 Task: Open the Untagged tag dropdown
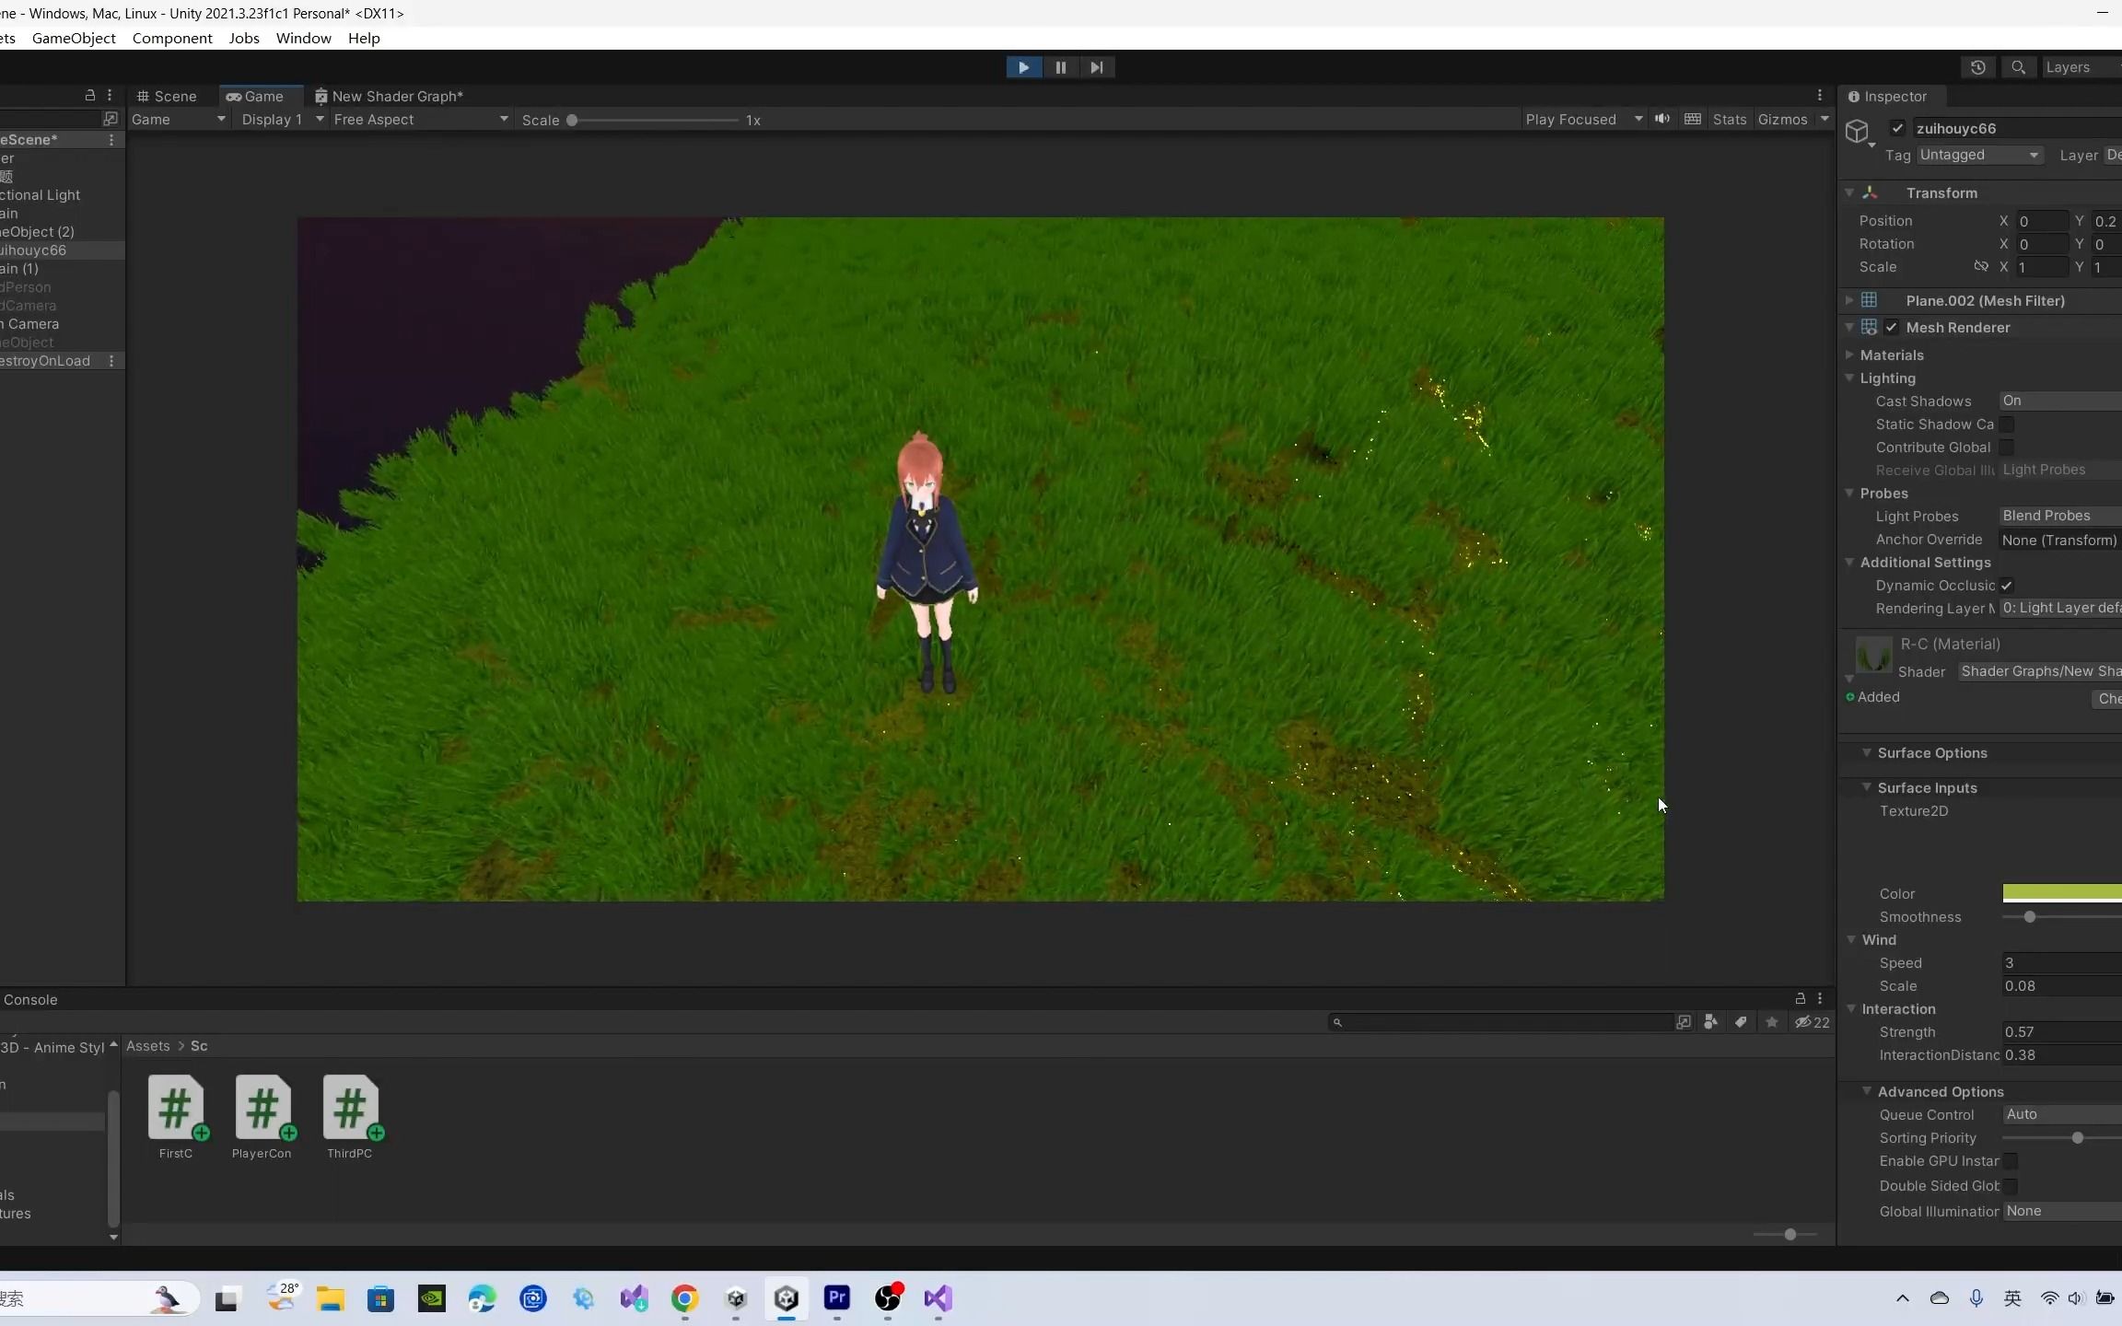coord(1978,155)
